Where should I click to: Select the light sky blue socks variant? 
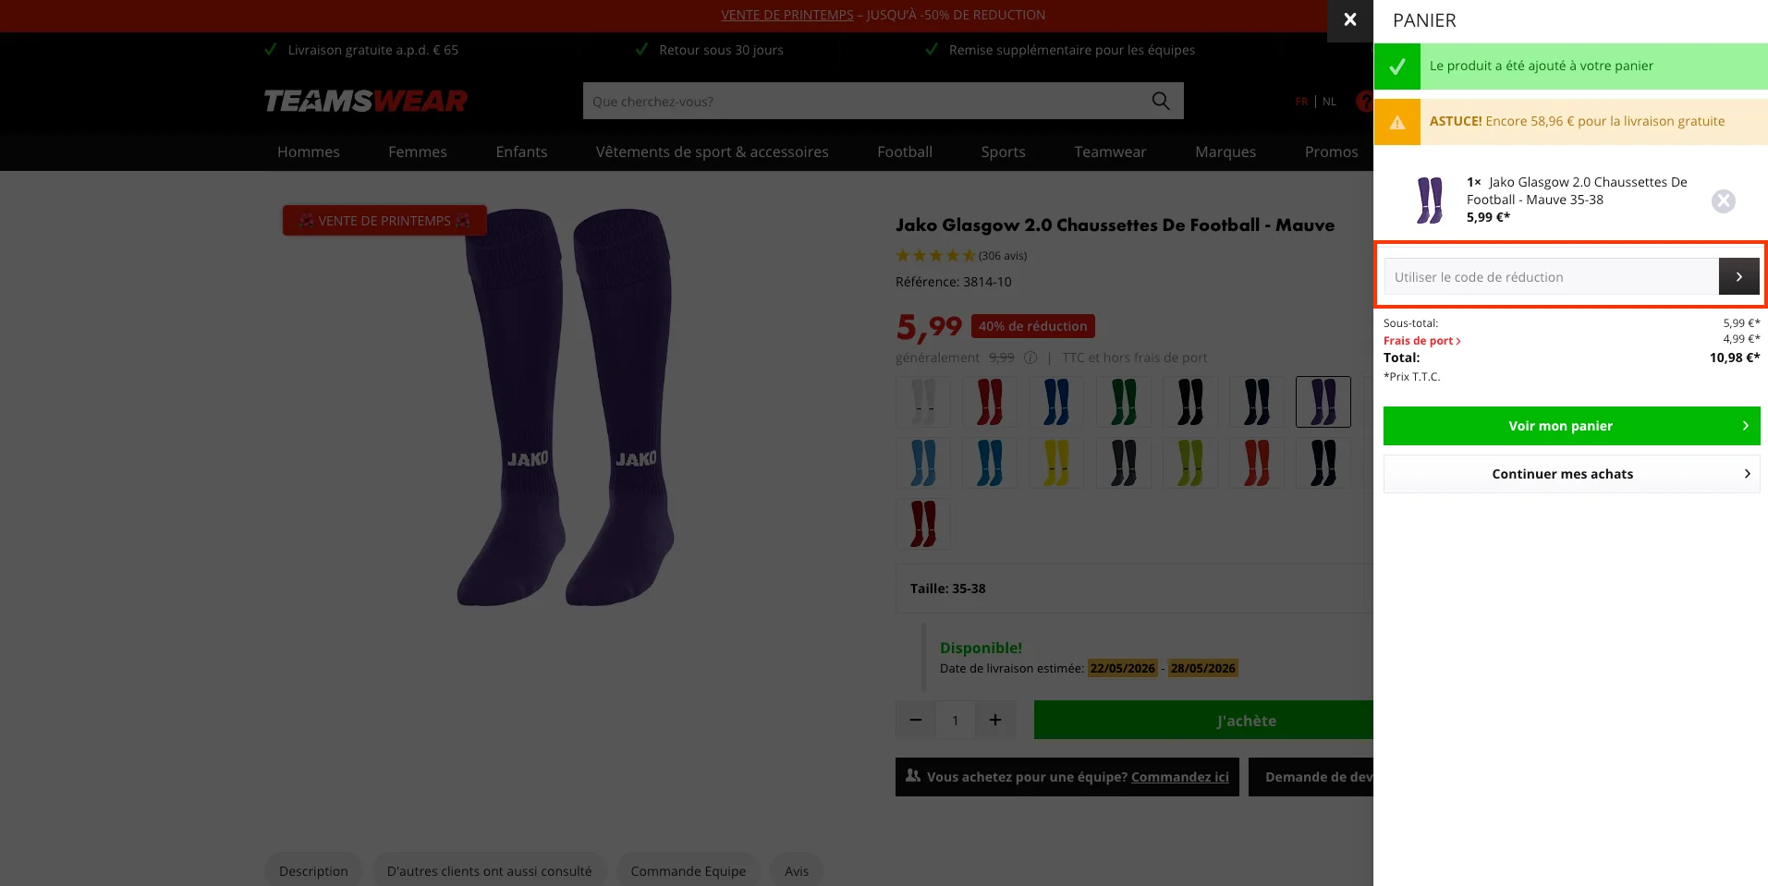(x=923, y=463)
